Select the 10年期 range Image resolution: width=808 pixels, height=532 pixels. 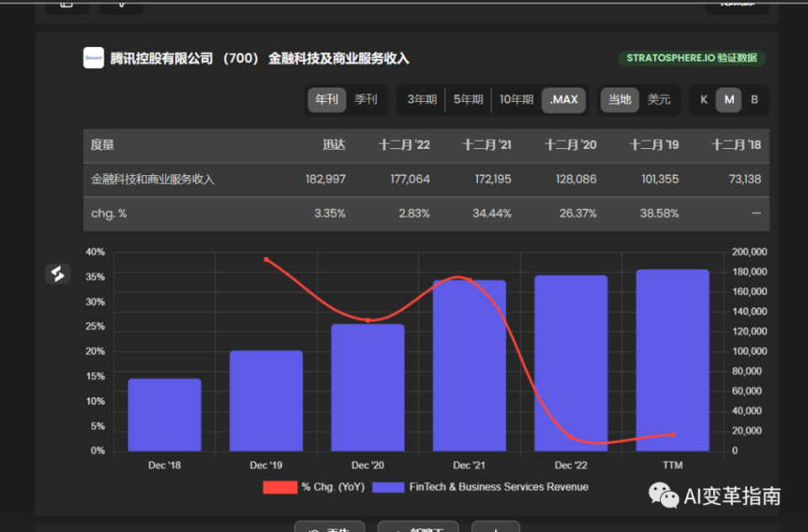click(516, 99)
